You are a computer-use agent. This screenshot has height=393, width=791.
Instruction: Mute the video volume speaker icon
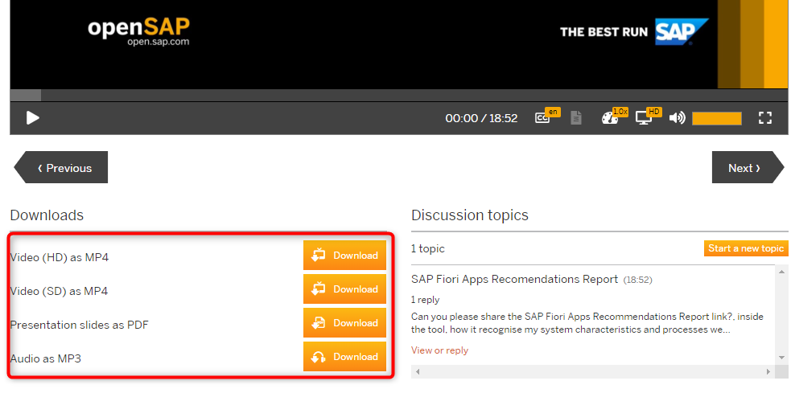[677, 118]
